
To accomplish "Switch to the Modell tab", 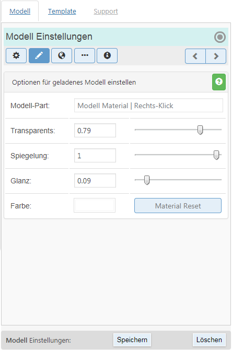I will tap(20, 11).
